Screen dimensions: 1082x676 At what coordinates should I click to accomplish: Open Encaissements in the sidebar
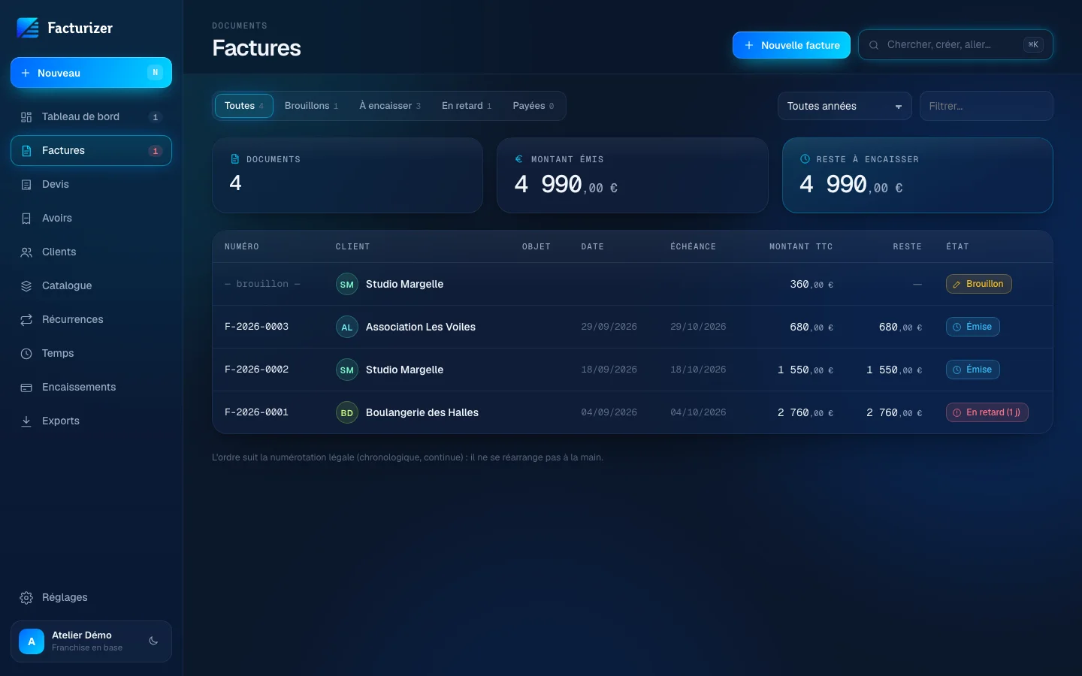[91, 387]
